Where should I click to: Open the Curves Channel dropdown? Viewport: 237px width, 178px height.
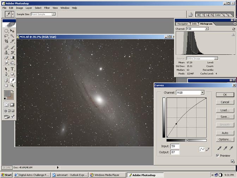202,93
